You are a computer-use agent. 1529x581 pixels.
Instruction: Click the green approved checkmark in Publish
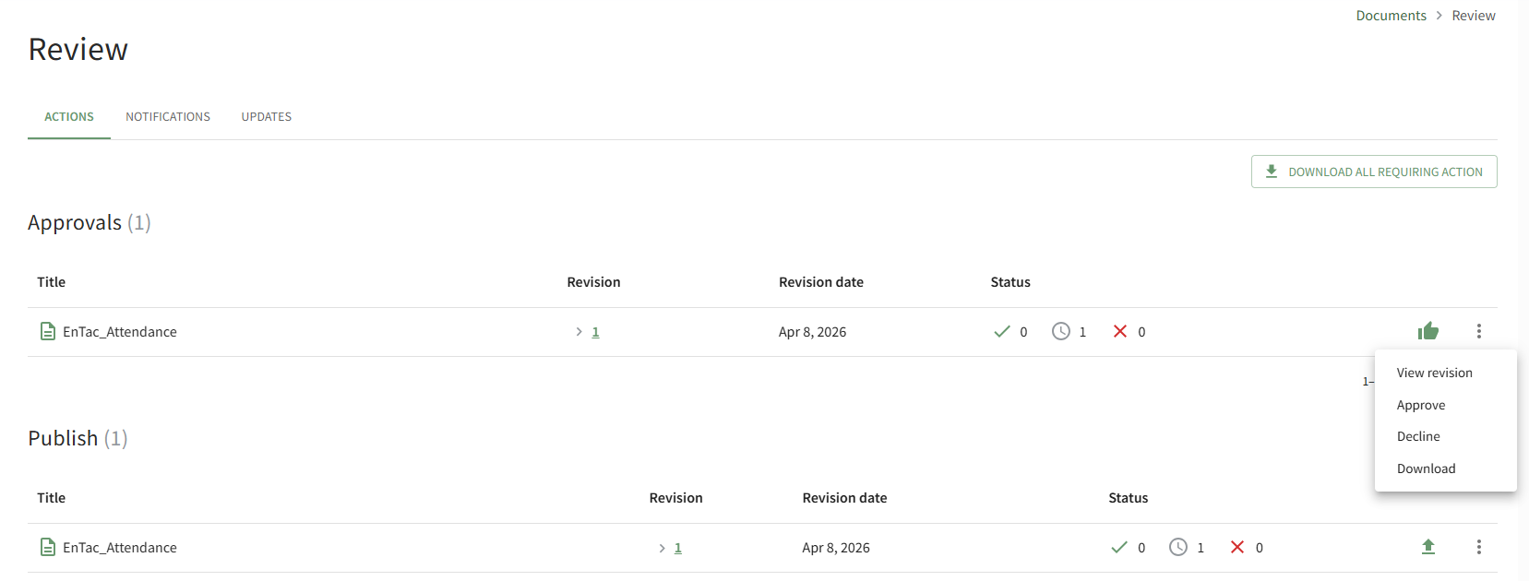coord(1119,547)
